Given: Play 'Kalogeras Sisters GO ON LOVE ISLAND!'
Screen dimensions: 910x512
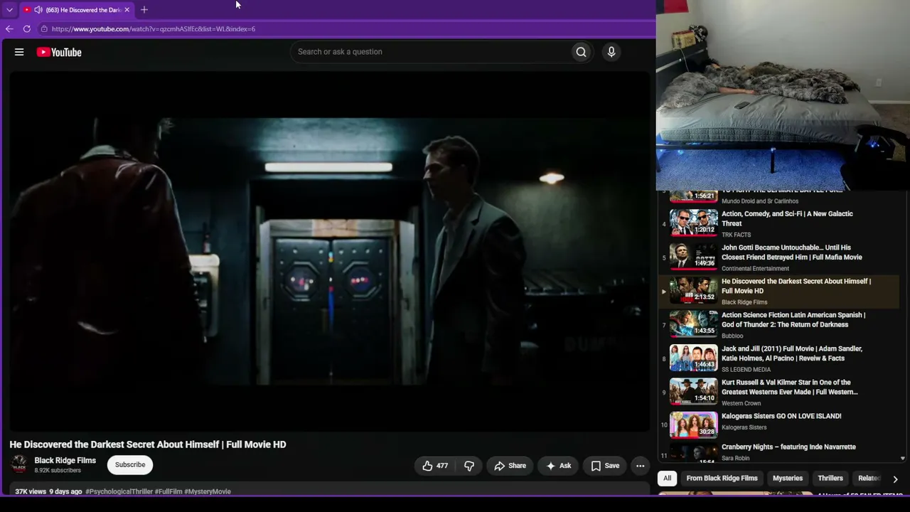Looking at the screenshot, I should point(781,416).
